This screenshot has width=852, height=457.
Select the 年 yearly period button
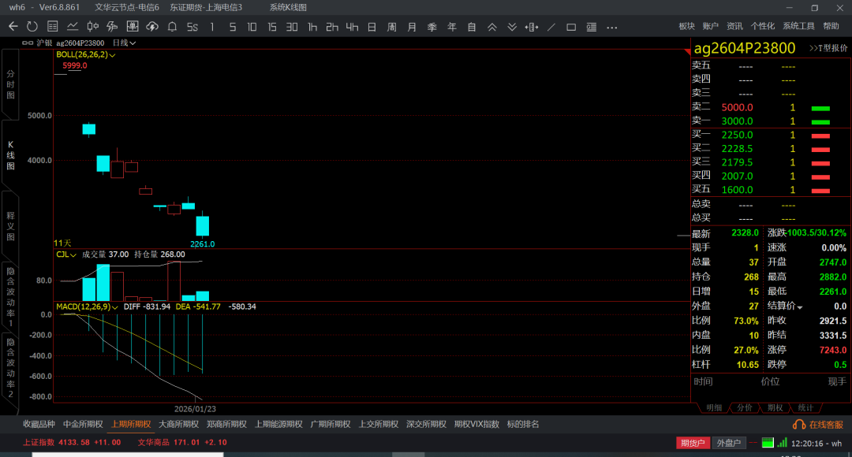coord(451,27)
